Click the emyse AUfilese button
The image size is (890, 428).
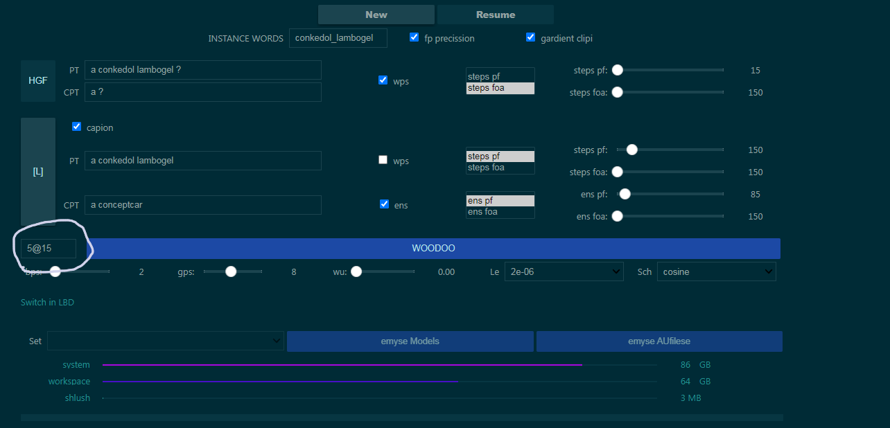[x=659, y=341]
